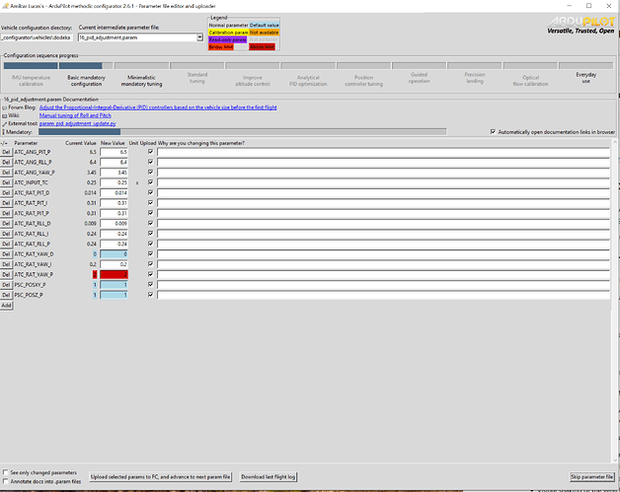Toggle Upload checkbox for PSC_POSZ_P
Image resolution: width=620 pixels, height=492 pixels.
pyautogui.click(x=150, y=295)
